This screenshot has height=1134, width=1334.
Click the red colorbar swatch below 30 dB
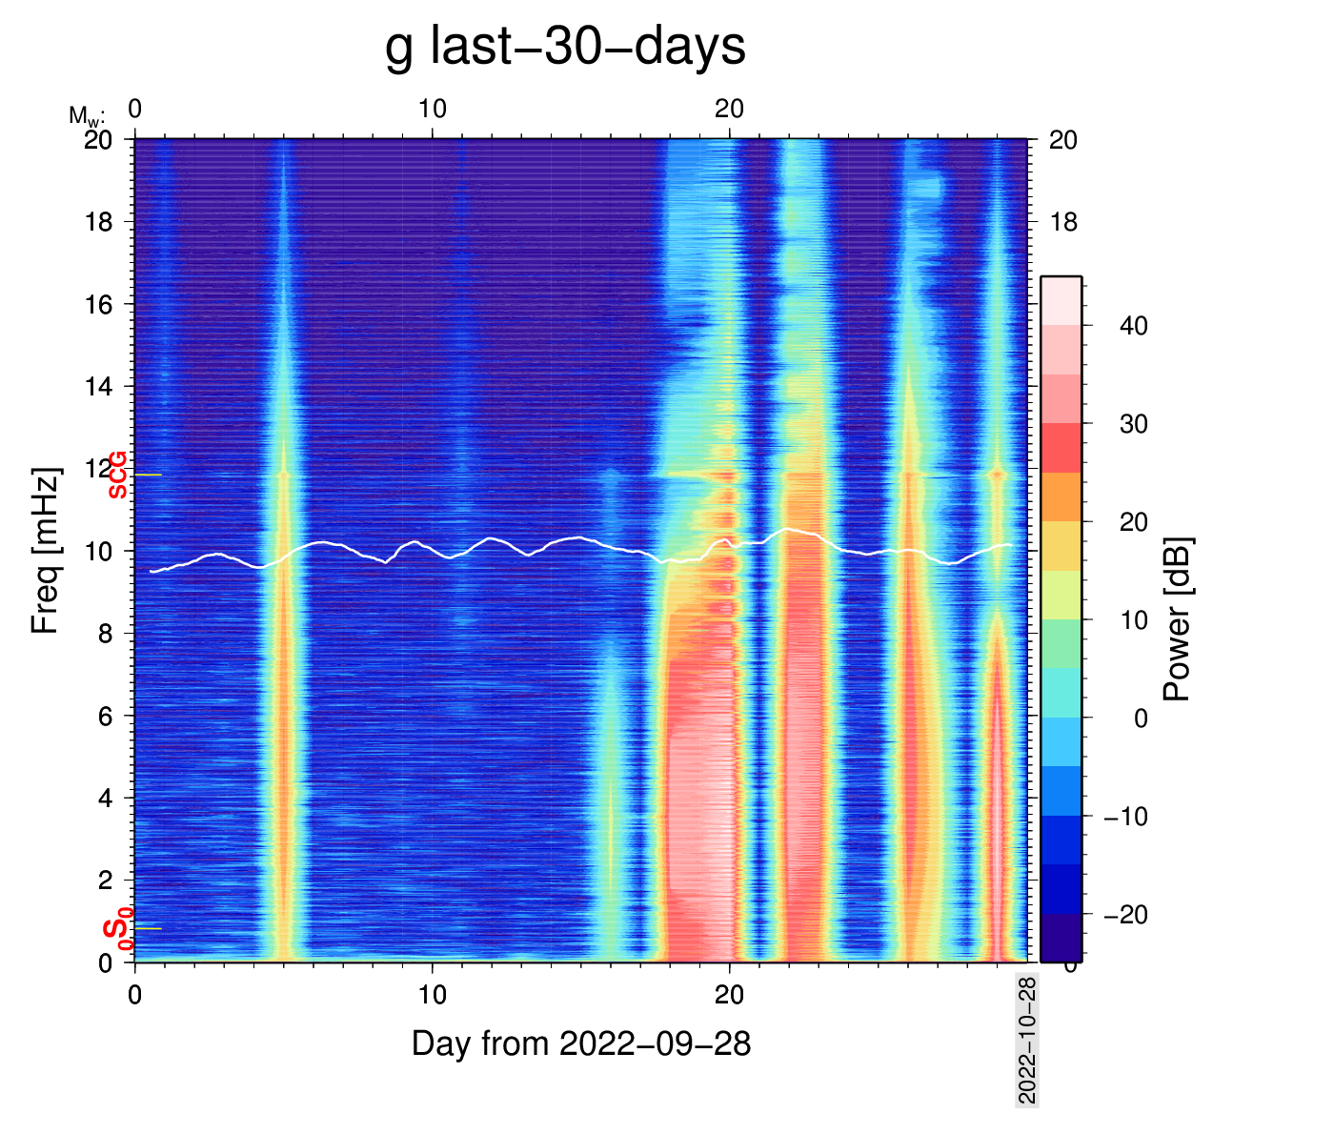pyautogui.click(x=1061, y=448)
